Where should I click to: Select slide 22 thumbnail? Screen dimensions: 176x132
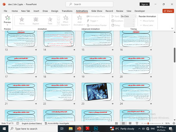coord(59,92)
